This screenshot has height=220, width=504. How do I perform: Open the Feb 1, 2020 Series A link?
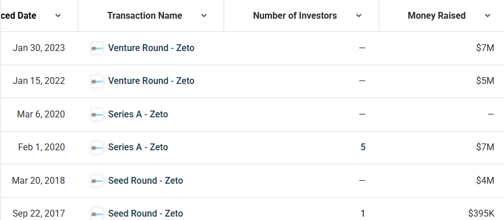138,147
